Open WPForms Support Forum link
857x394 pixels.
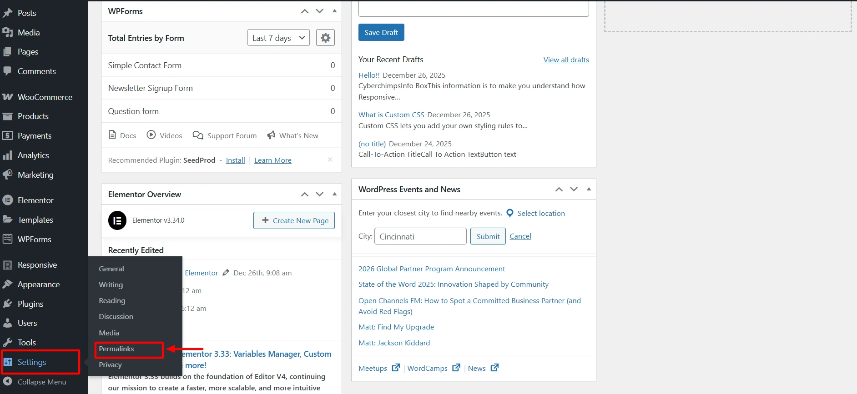tap(225, 135)
